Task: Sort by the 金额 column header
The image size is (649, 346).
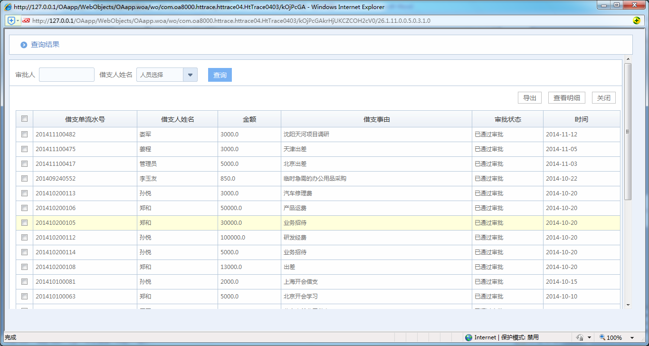Action: [x=249, y=119]
